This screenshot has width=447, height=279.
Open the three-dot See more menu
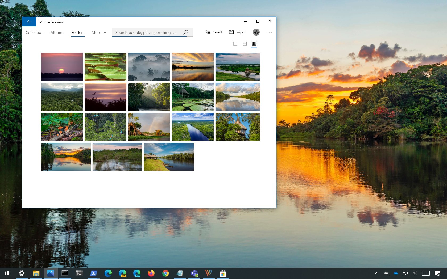(x=269, y=32)
